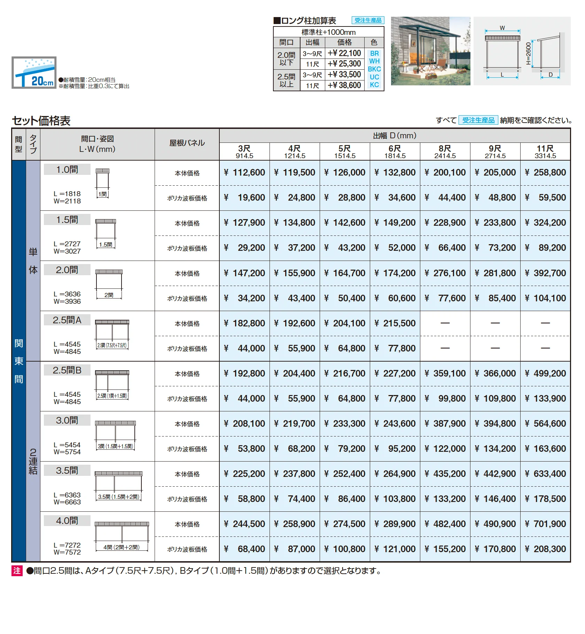Click the 5尺 1514.5 column header

(345, 152)
